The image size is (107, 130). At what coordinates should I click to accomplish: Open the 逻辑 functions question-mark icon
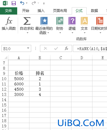(x=72, y=21)
